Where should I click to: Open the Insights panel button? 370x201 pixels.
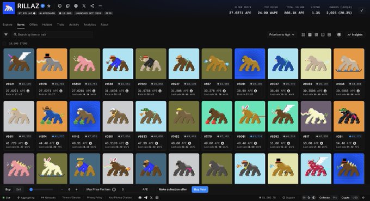(355, 35)
